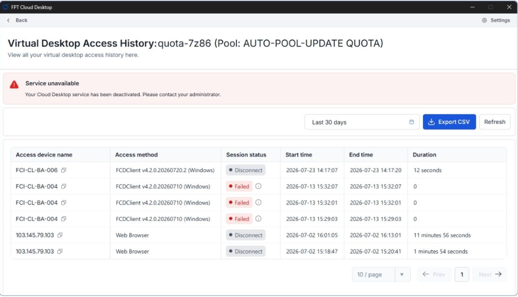Click Failed status in the 15:32:07 row
518x297 pixels.
click(239, 186)
